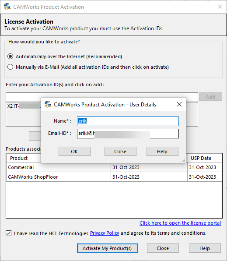
Task: Click the Email-ID input field
Action: [x=128, y=134]
